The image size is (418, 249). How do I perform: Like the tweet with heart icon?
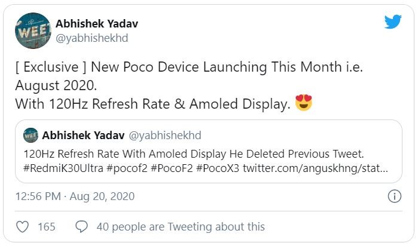tap(22, 226)
